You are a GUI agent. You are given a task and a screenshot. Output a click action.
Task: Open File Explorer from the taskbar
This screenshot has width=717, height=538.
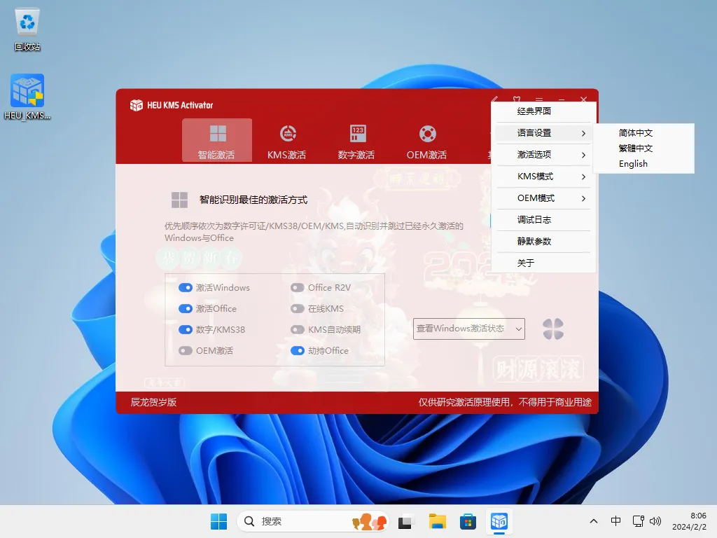[437, 521]
